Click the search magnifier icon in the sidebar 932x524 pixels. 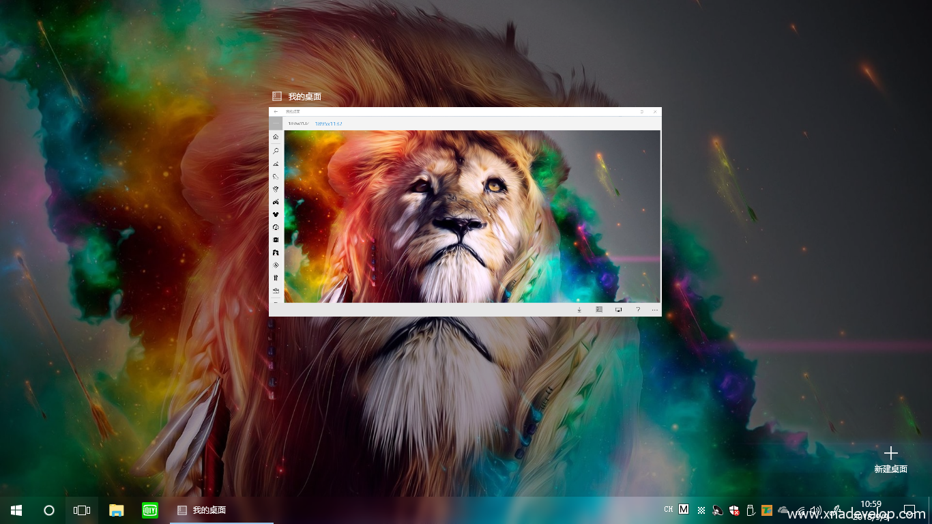pos(276,150)
